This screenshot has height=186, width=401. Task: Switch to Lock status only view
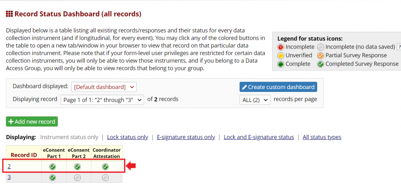127,137
